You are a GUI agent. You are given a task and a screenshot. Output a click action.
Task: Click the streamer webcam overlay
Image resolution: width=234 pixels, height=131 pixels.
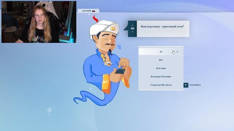point(39,22)
